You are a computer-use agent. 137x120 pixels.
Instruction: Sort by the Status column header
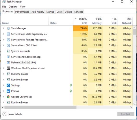point(61,21)
